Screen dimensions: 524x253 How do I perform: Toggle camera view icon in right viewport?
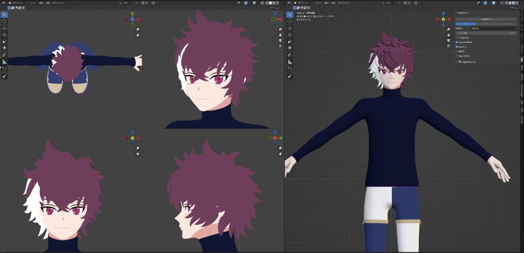[449, 40]
